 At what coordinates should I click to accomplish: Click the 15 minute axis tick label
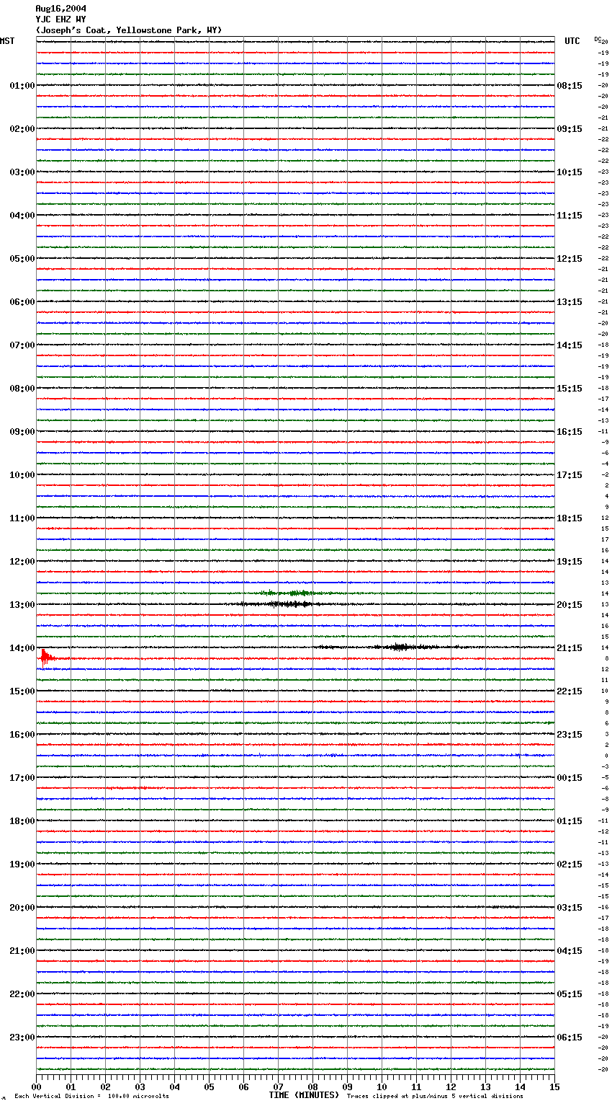pyautogui.click(x=554, y=1087)
